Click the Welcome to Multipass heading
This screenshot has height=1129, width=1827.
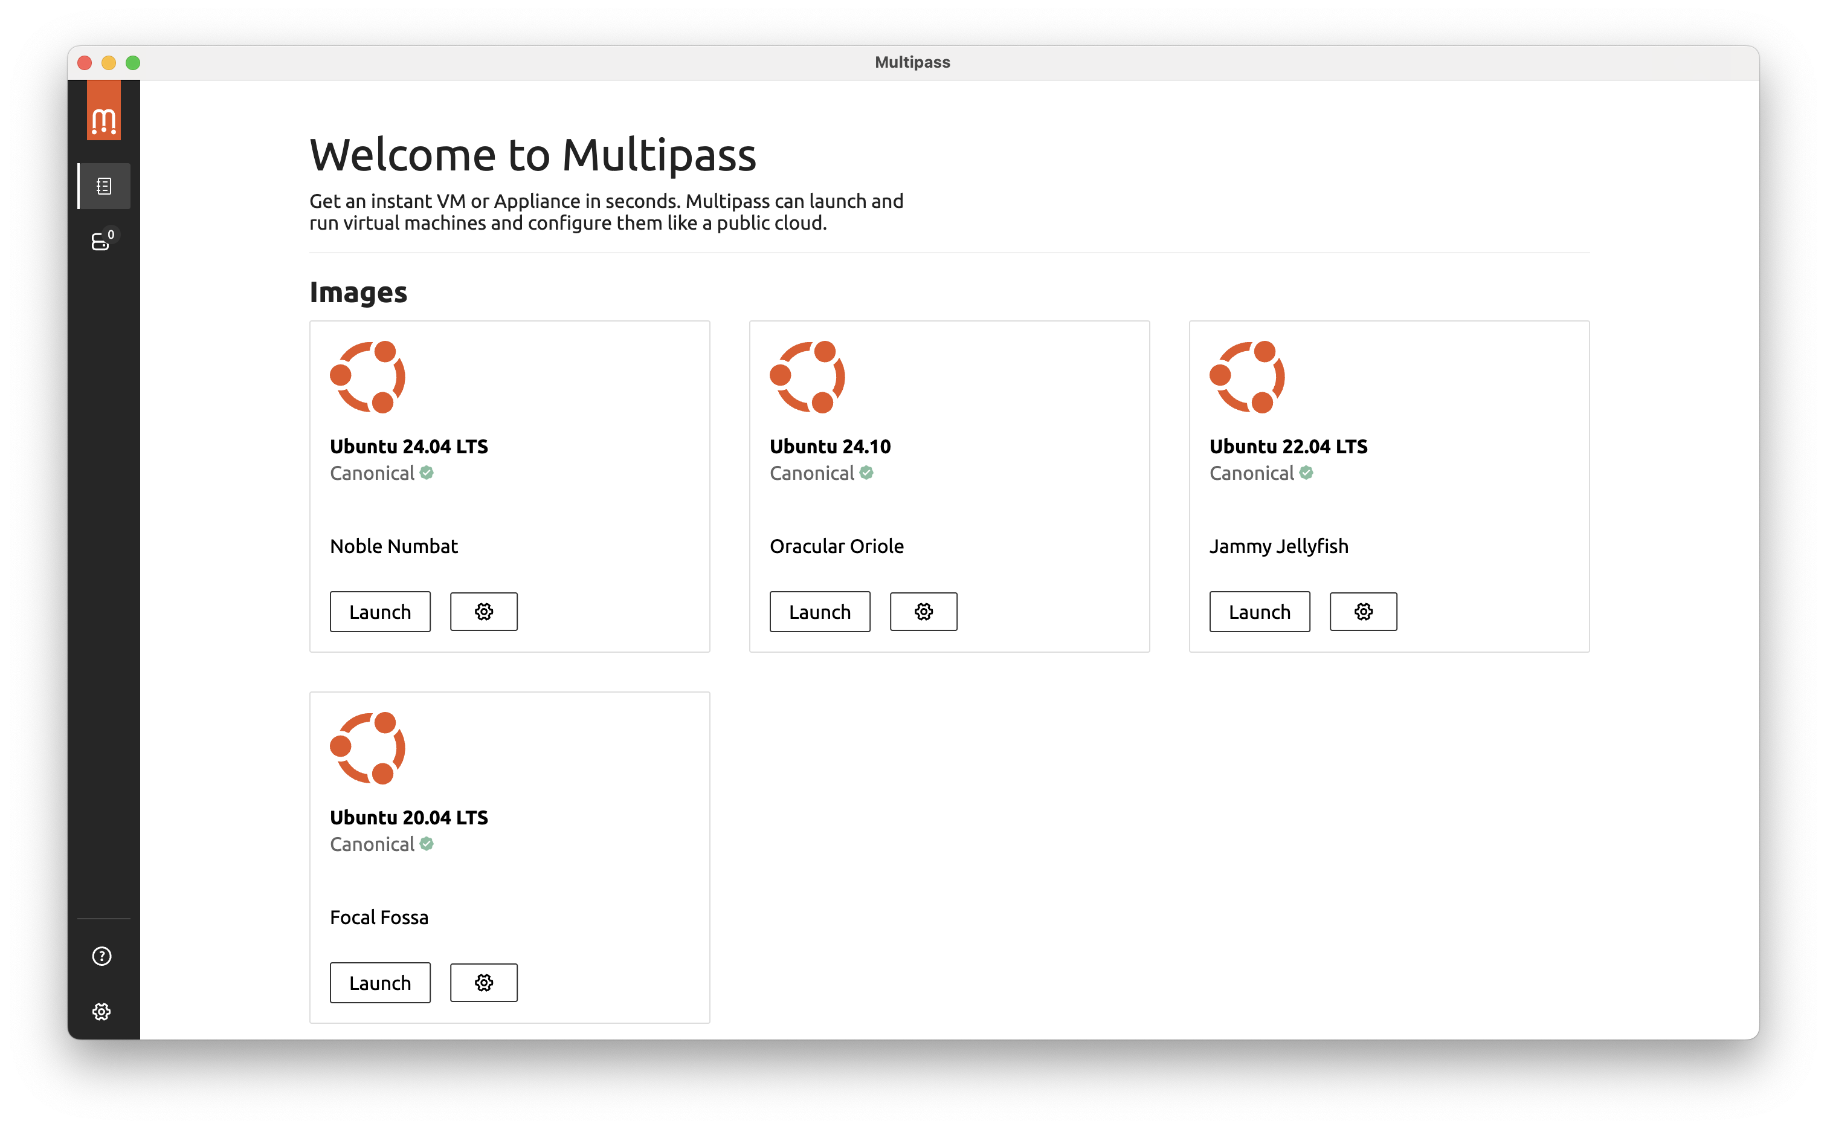(533, 155)
